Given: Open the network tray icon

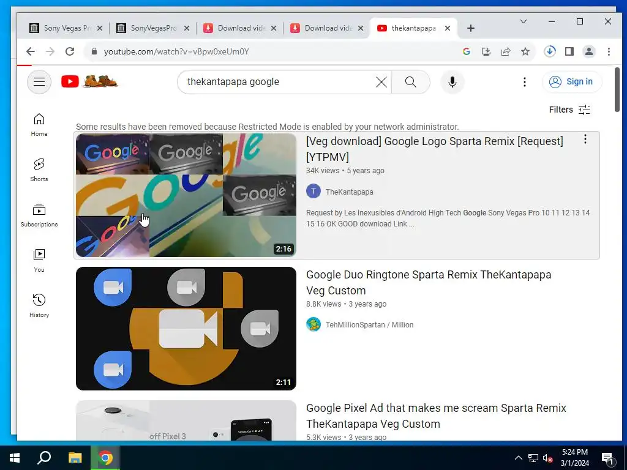Looking at the screenshot, I should pyautogui.click(x=533, y=458).
